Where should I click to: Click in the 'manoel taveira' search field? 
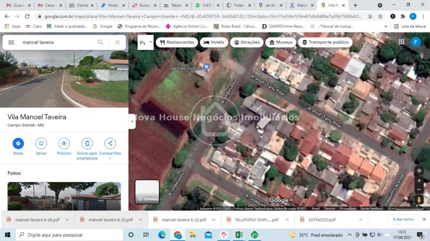coord(57,42)
